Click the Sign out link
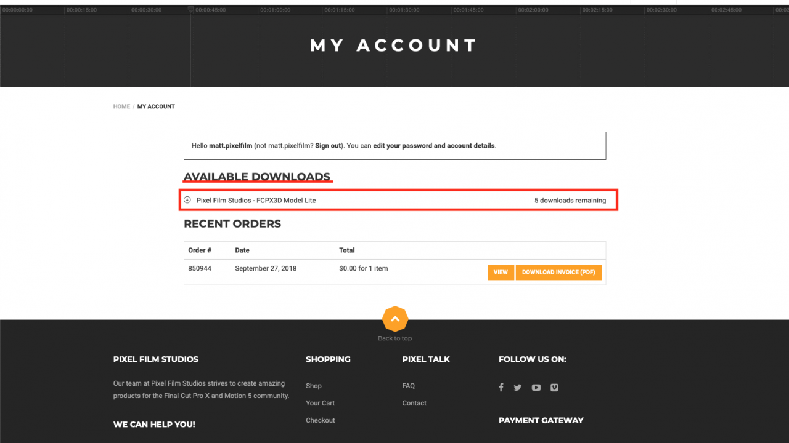 328,146
